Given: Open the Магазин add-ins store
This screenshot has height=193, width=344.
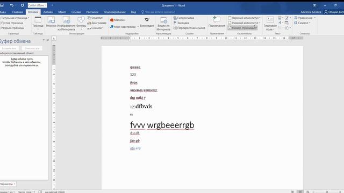Looking at the screenshot, I should click(x=118, y=20).
